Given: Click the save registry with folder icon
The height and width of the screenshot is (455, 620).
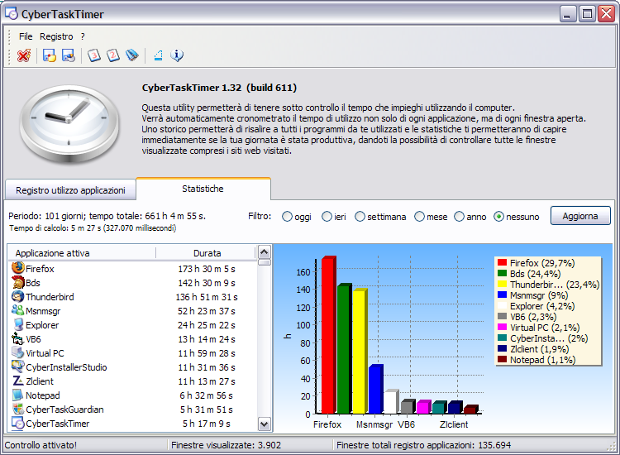Looking at the screenshot, I should (x=50, y=55).
